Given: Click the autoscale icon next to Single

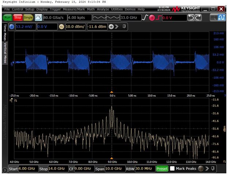Looking at the screenshot, I should 38,17.
